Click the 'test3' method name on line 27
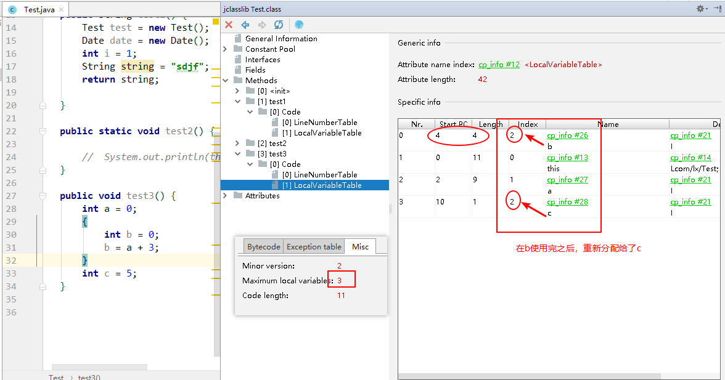The height and width of the screenshot is (380, 725). (140, 196)
